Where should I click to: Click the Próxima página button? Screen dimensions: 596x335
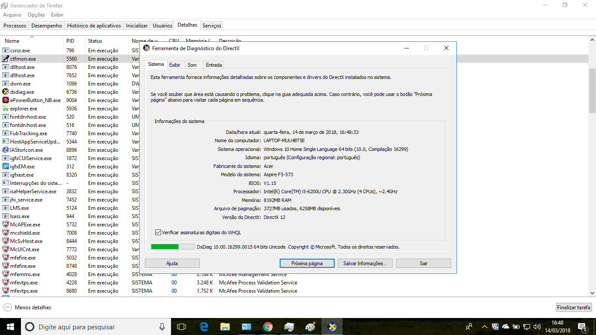[307, 263]
